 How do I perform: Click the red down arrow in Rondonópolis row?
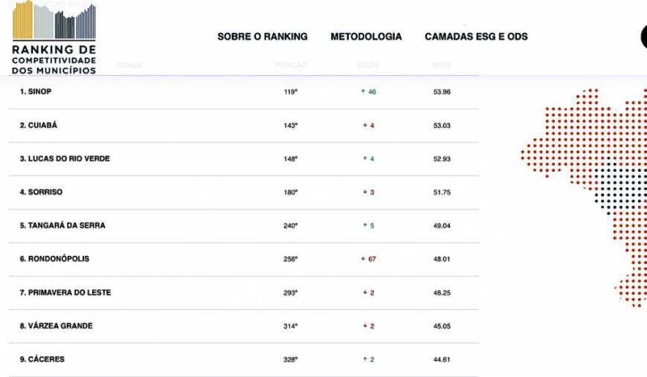(363, 259)
